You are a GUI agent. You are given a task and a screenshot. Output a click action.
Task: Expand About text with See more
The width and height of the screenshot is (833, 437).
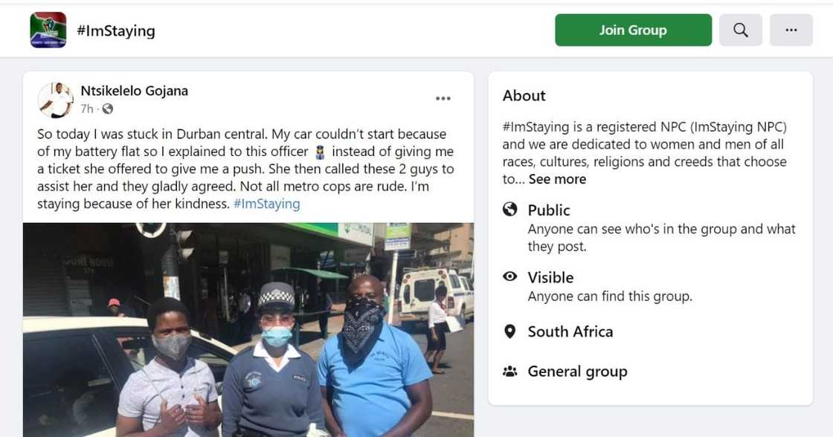[x=557, y=179]
